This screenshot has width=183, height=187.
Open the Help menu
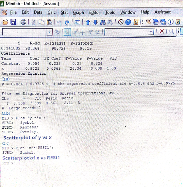[x=145, y=12]
